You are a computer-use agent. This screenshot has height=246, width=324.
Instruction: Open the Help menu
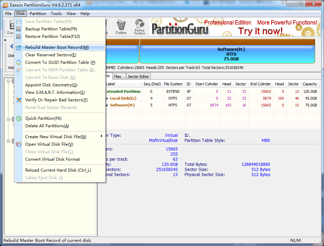point(85,14)
